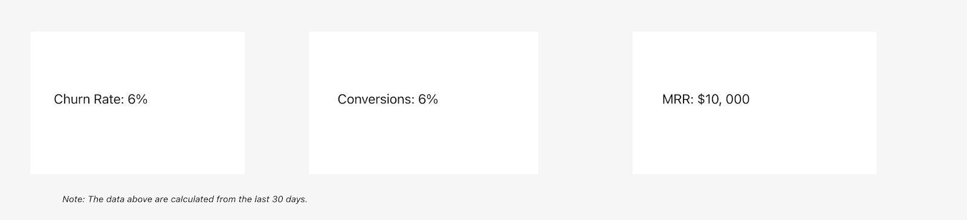This screenshot has width=967, height=220.
Task: Click the "Conversions: 6%" text
Action: 388,99
